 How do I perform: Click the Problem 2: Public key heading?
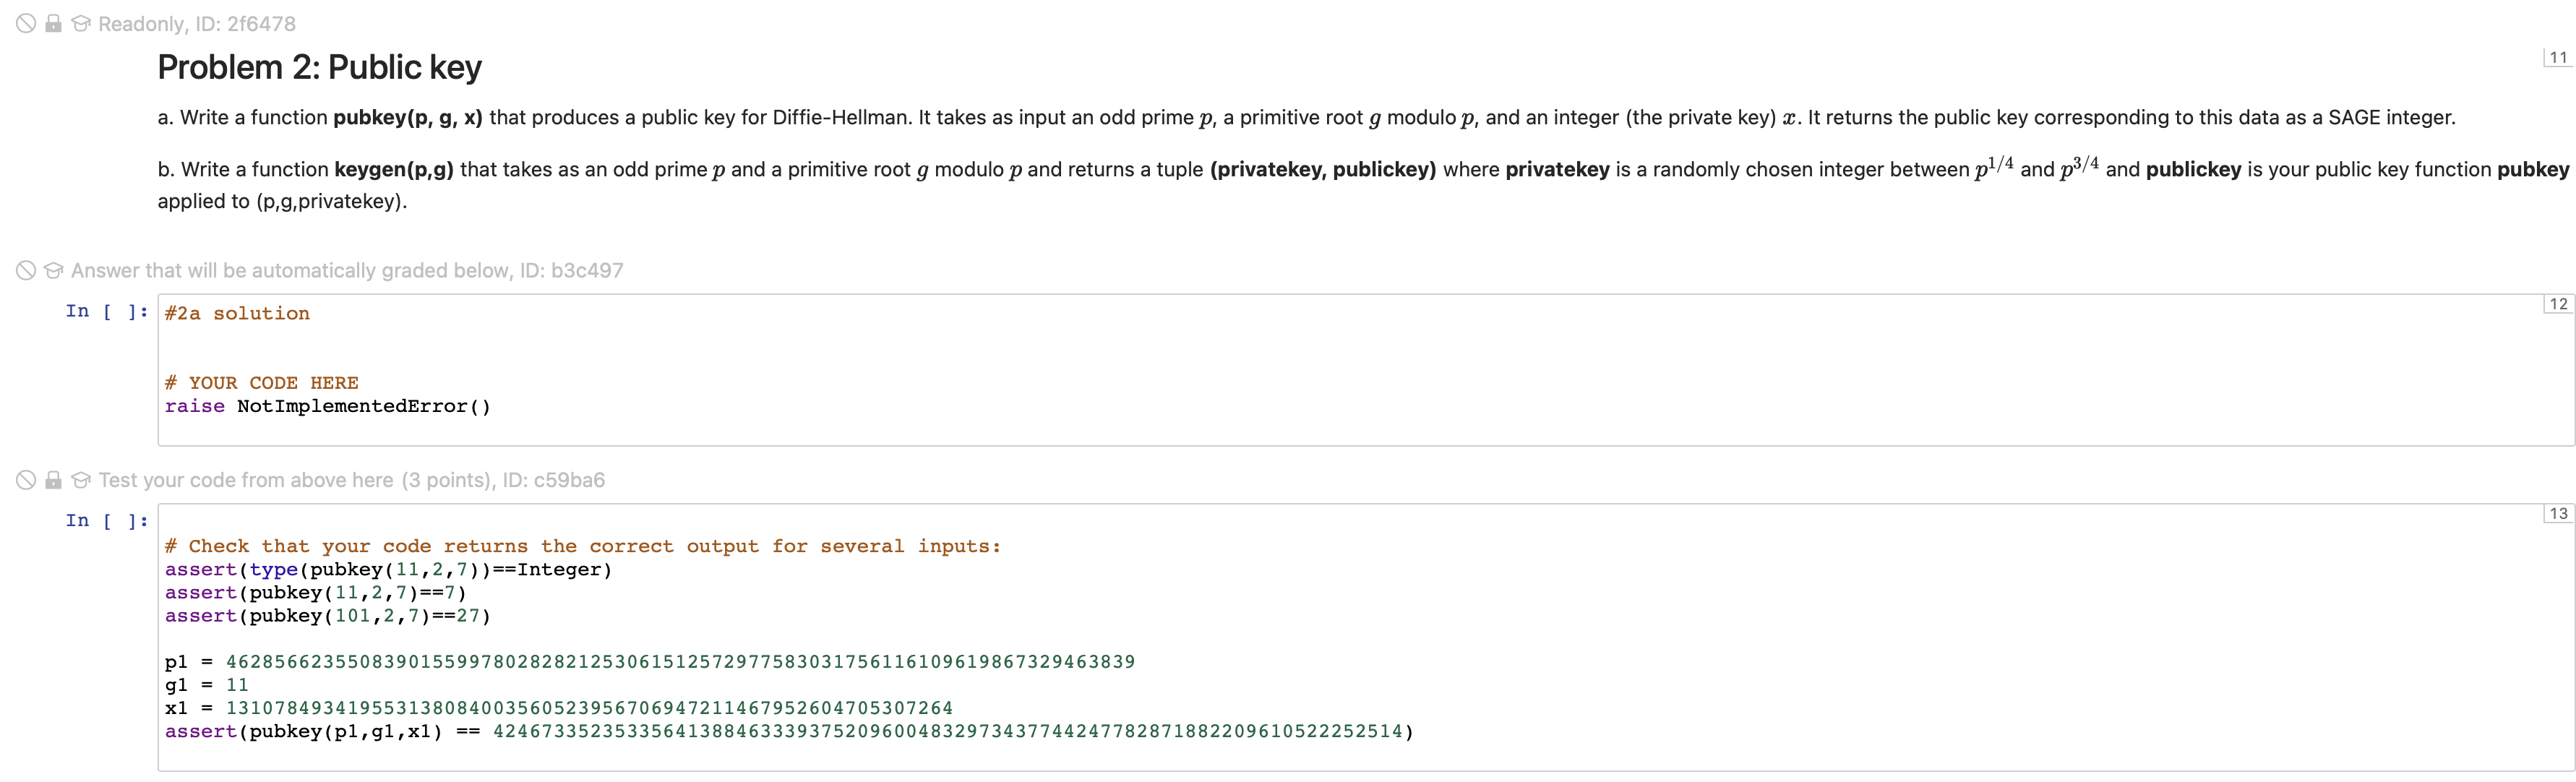(x=319, y=66)
